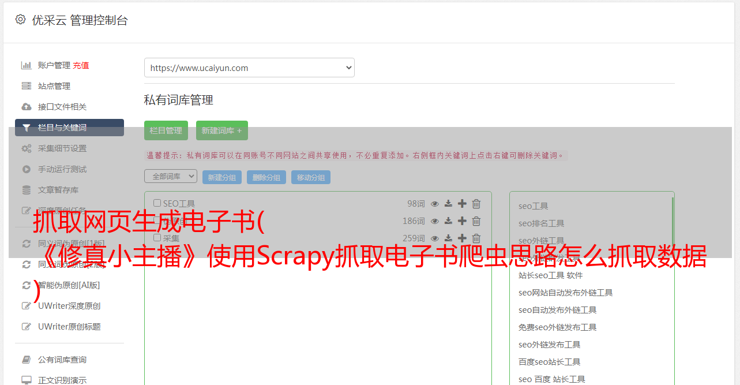Click keyword '百度seo站长工具'
This screenshot has height=385, width=740.
point(550,362)
